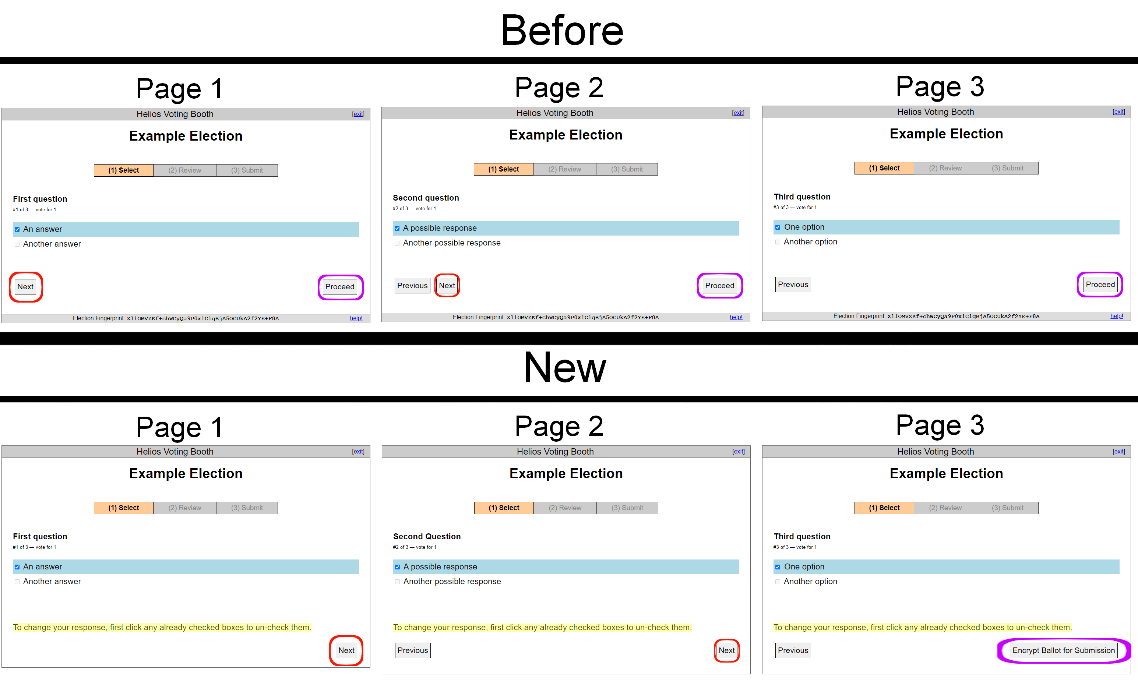Click the Next button on Before Page 2
Viewport: 1138px width, 692px height.
pyautogui.click(x=448, y=285)
